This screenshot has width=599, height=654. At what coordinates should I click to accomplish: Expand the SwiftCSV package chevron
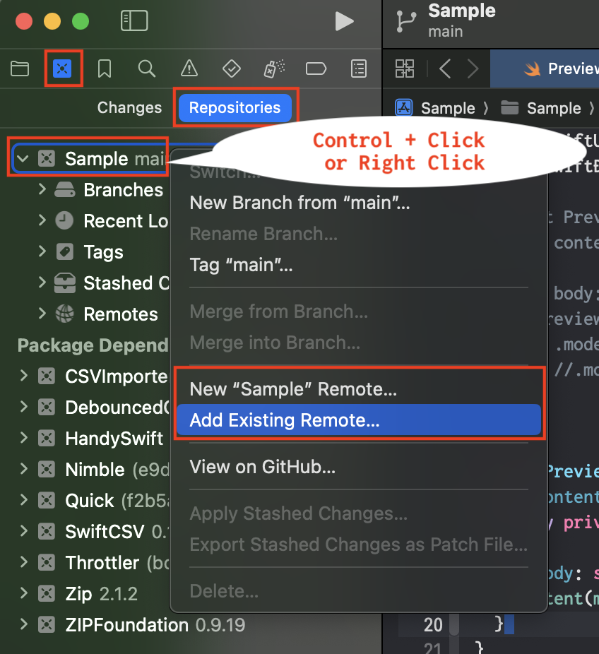pyautogui.click(x=24, y=531)
